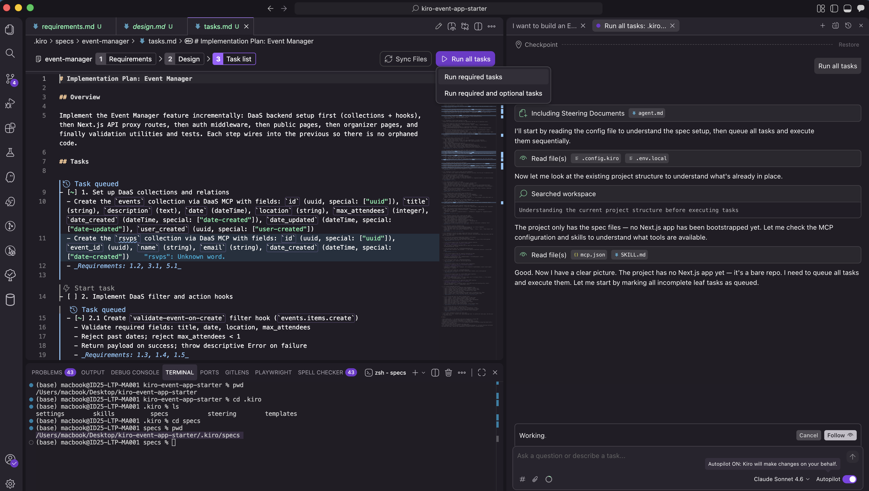Split the terminal pane
869x491 pixels.
[x=435, y=372]
